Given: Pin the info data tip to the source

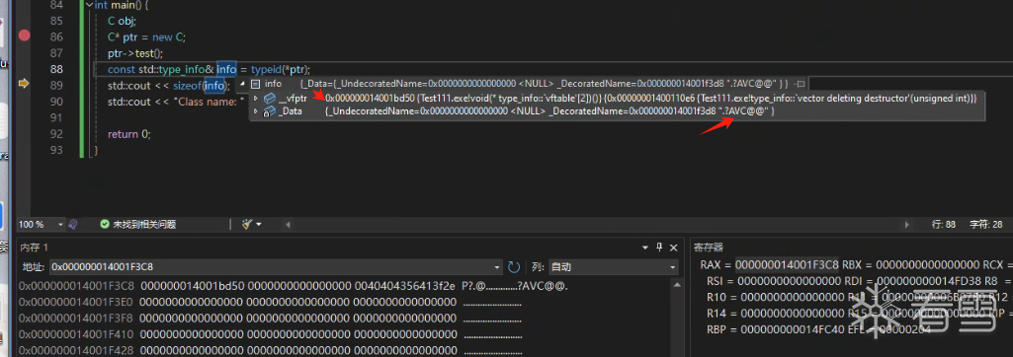Looking at the screenshot, I should click(801, 84).
